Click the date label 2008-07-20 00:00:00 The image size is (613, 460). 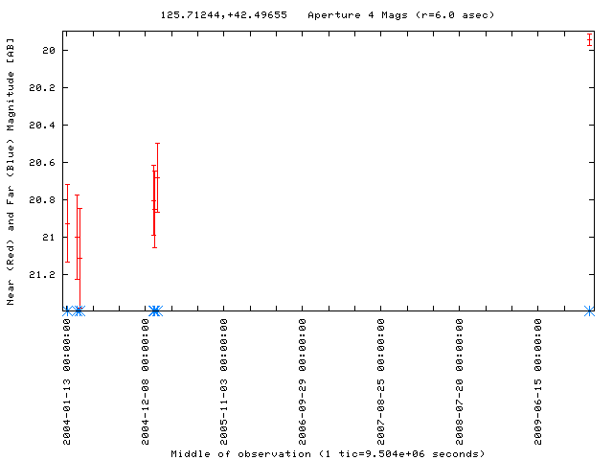pos(460,382)
